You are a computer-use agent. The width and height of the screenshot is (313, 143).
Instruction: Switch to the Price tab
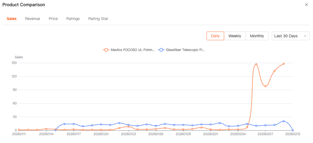pyautogui.click(x=53, y=19)
